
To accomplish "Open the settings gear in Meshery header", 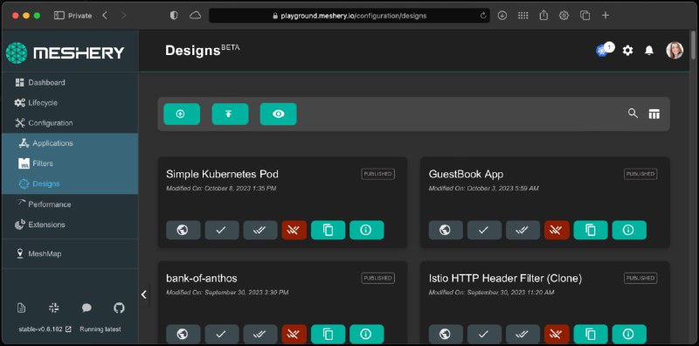I will (627, 51).
